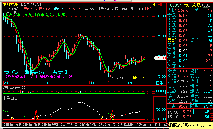Screen dimensions: 213x129
Task: Click the 板块 sector list line
Action: click(x=35, y=15)
